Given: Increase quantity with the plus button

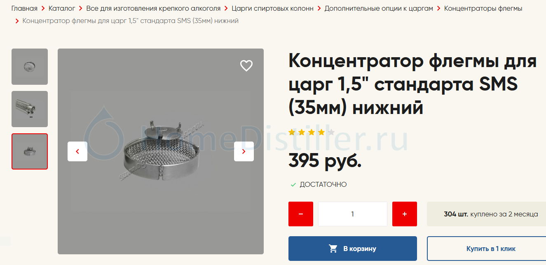Looking at the screenshot, I should (x=405, y=214).
